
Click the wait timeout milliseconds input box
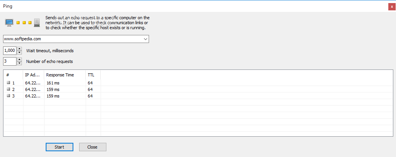pyautogui.click(x=10, y=51)
